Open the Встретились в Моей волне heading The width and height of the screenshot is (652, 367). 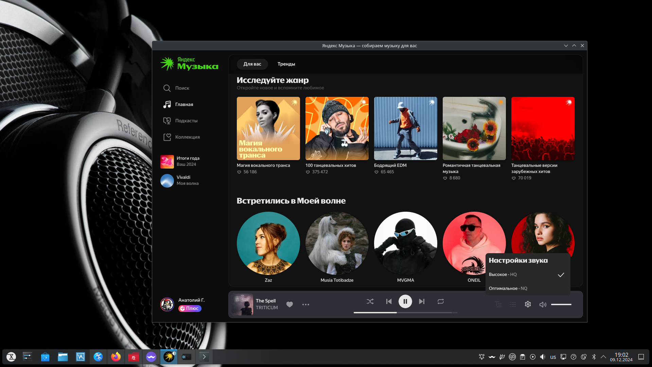291,201
